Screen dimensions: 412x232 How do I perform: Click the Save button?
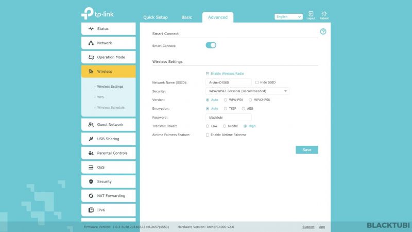(x=306, y=150)
